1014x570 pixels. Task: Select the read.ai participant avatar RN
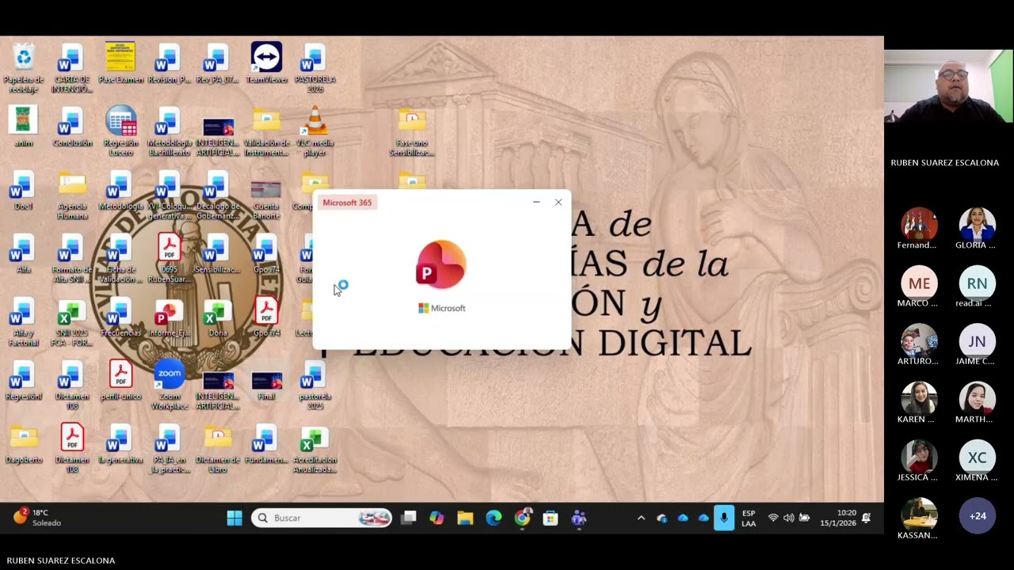[977, 283]
